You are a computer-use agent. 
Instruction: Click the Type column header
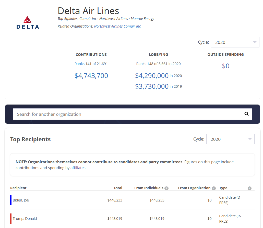223,188
